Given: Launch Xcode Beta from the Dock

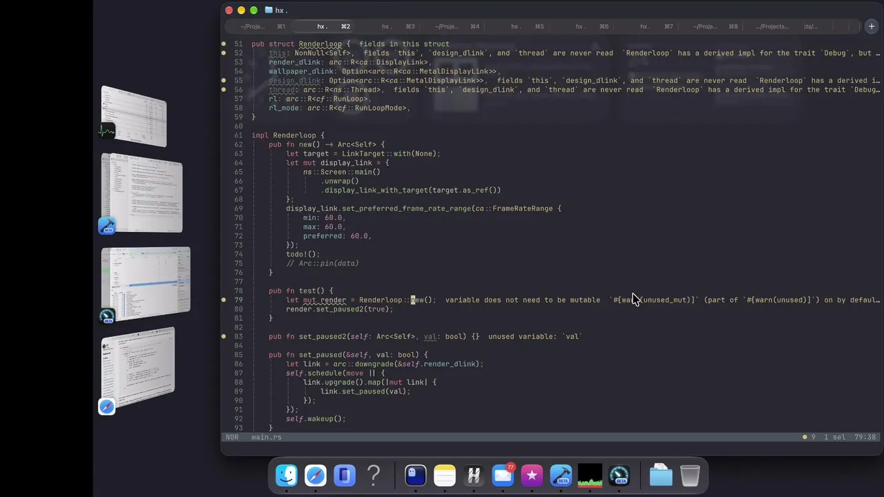Looking at the screenshot, I should pos(561,476).
